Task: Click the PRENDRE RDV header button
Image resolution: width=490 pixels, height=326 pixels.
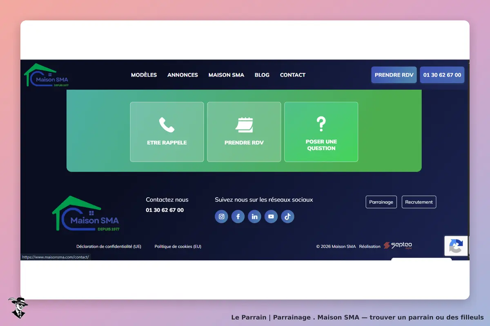Action: coord(394,75)
